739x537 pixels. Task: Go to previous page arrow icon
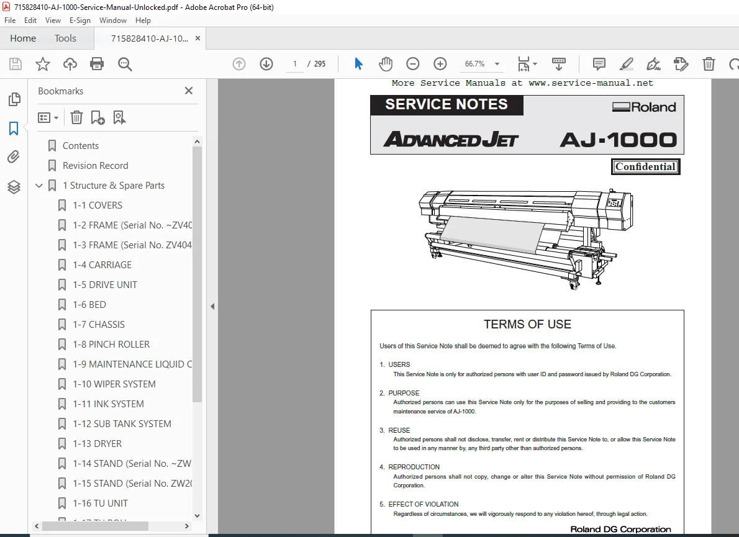[239, 63]
